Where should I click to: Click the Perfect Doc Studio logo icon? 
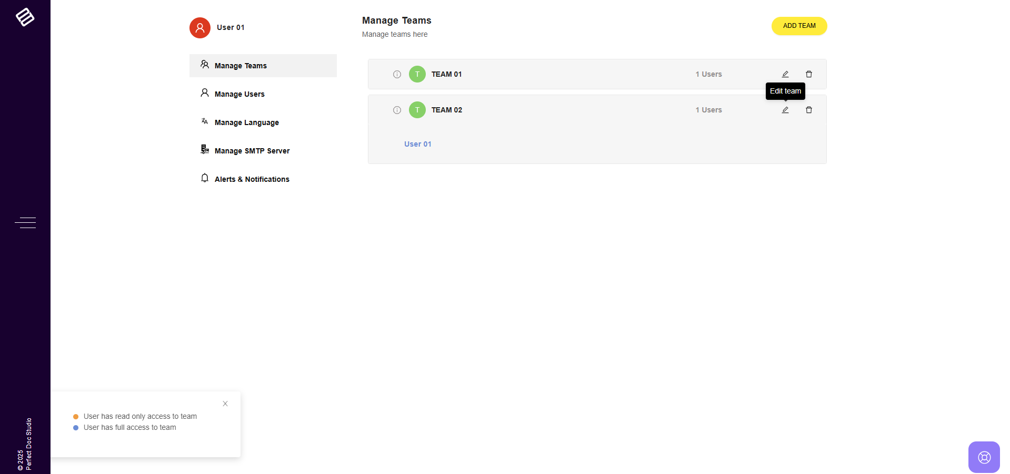25,17
